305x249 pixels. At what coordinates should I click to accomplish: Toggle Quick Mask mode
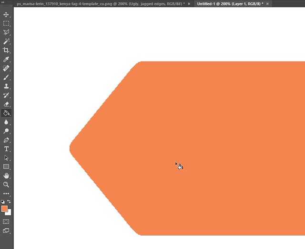click(6, 222)
